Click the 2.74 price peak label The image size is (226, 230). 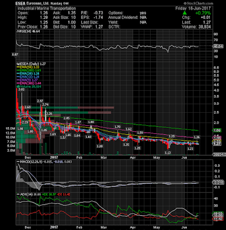coord(45,105)
